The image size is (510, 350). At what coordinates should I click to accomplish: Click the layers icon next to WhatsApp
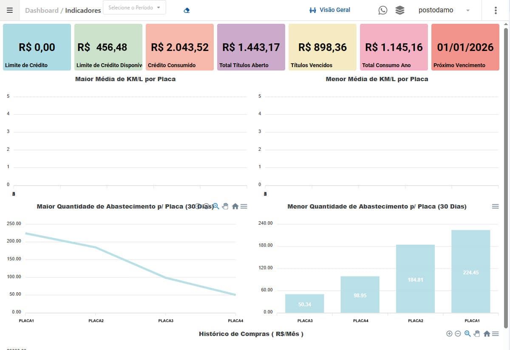(399, 10)
